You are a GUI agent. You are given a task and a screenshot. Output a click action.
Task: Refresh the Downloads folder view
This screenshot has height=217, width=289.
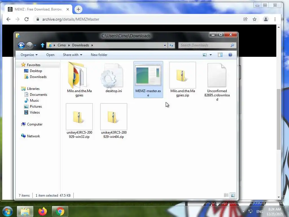click(171, 45)
